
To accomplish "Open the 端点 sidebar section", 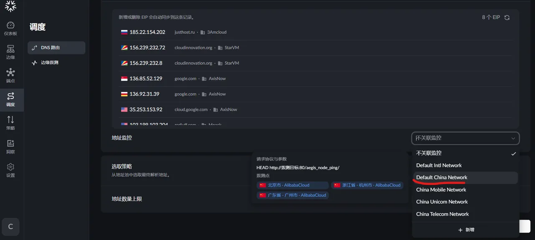I will pos(10,76).
